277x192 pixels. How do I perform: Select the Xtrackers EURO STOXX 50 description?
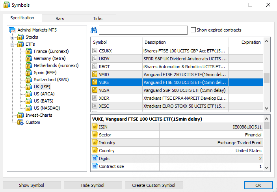tap(184, 106)
